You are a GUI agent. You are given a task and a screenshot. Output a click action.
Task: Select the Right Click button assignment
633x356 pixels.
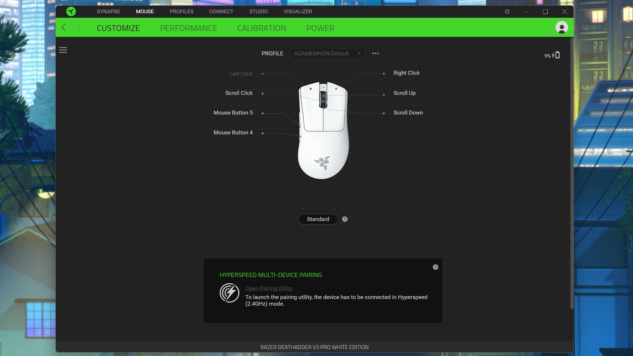(406, 73)
